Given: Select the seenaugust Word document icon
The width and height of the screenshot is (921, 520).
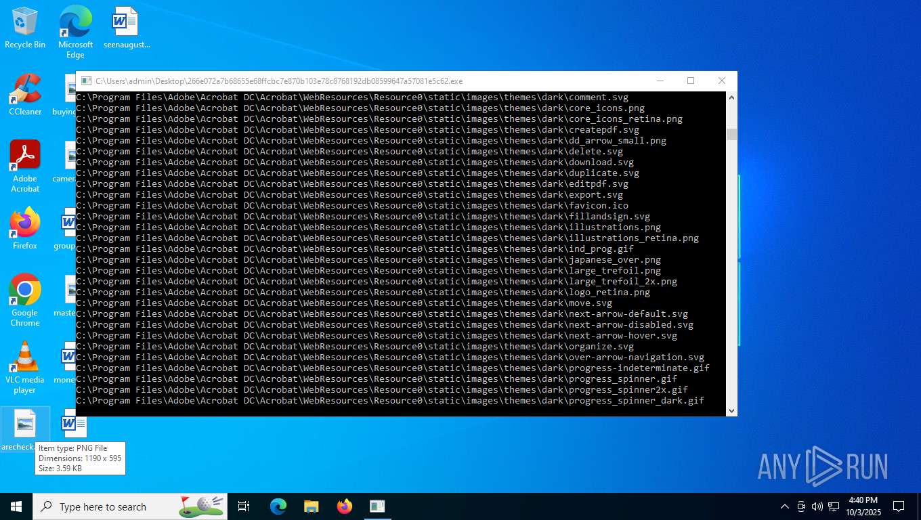Looking at the screenshot, I should (x=126, y=28).
